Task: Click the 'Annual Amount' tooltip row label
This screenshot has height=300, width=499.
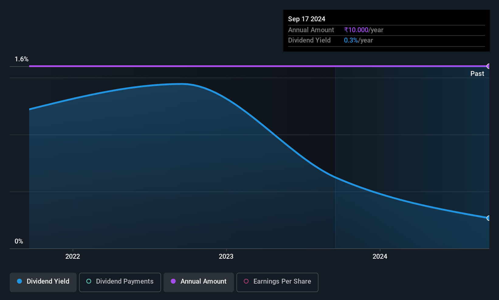Action: [x=311, y=30]
